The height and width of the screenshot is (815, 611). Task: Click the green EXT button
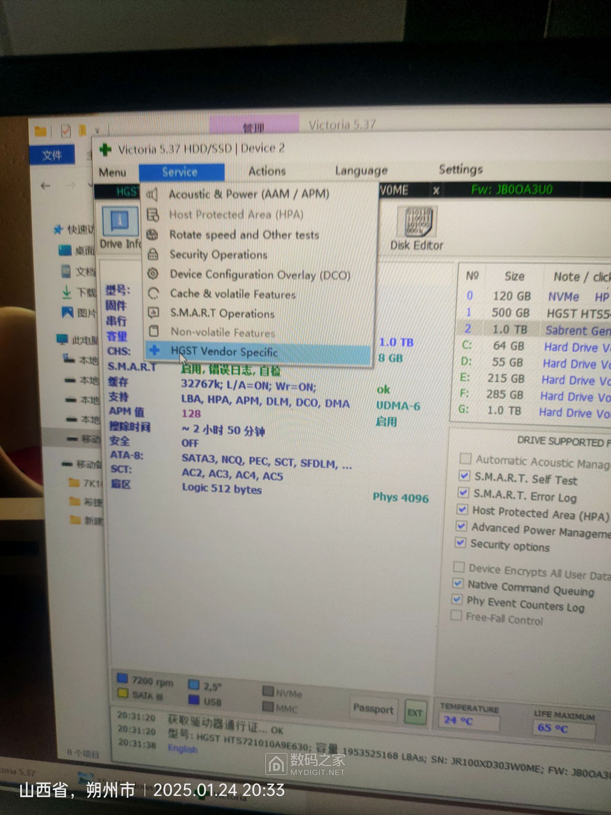415,712
